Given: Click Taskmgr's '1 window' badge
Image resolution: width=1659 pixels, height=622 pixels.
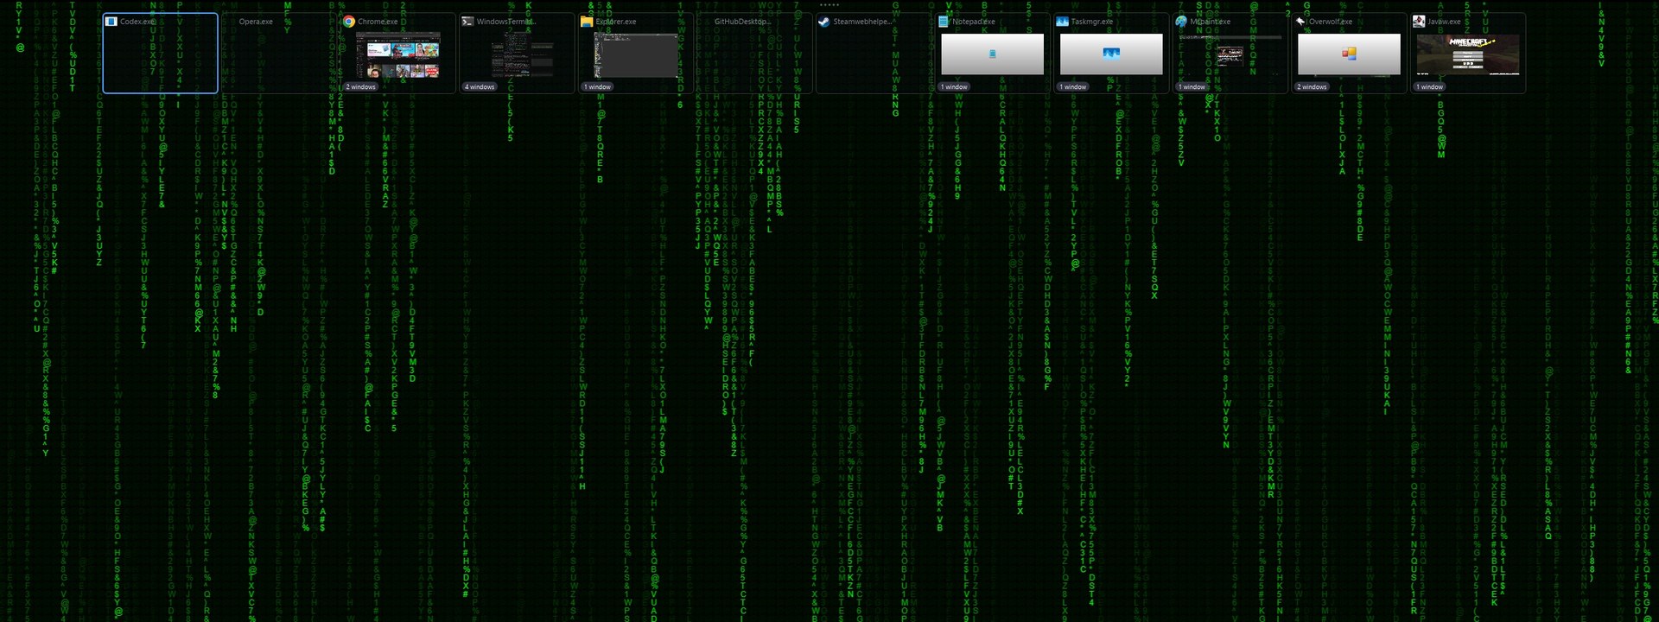Looking at the screenshot, I should 1074,87.
